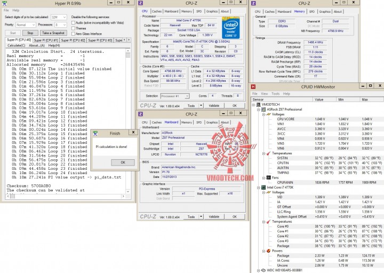
Task: Click the CPU-Z icon in the Mainboard tab window's title bar
Action: pos(141,114)
